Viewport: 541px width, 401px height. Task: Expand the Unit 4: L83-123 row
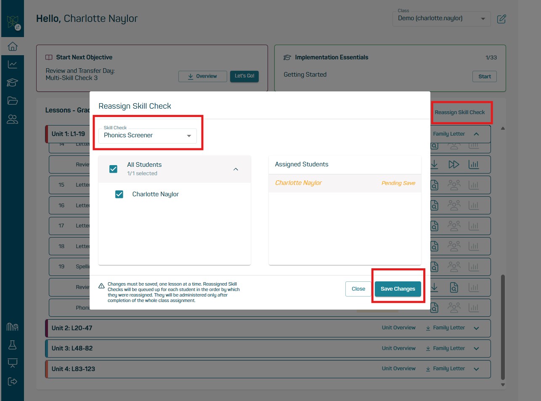[476, 369]
